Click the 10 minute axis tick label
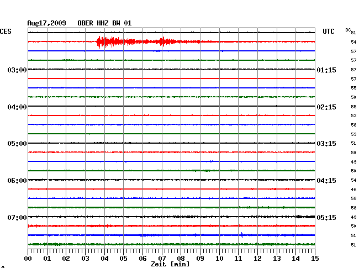Screen dimensions: 359x273 [219, 259]
